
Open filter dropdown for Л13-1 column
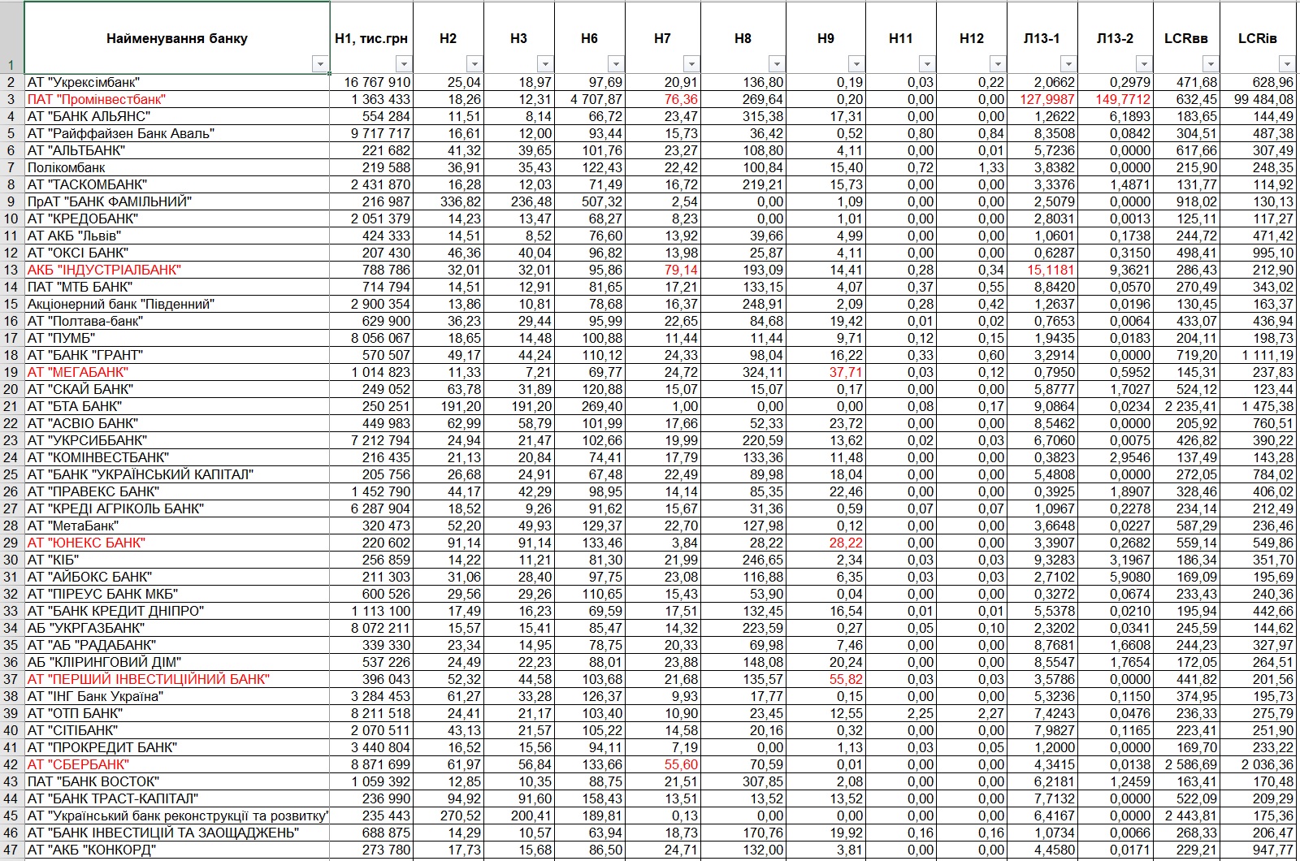[x=1068, y=64]
